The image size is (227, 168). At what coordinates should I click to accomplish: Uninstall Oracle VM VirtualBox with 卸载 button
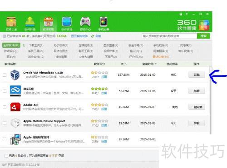(197, 74)
